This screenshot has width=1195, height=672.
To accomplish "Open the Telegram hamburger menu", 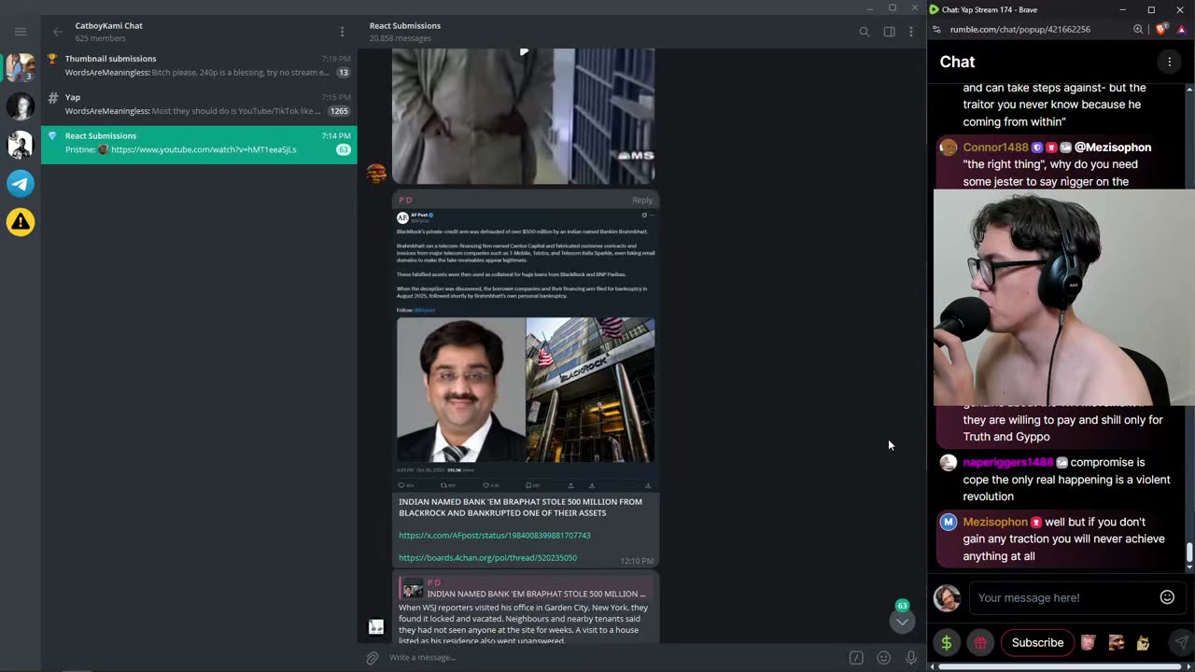I will pyautogui.click(x=20, y=32).
